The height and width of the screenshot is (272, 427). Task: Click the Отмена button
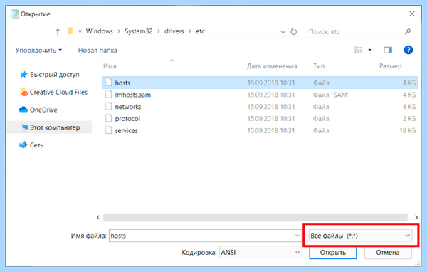pyautogui.click(x=388, y=253)
